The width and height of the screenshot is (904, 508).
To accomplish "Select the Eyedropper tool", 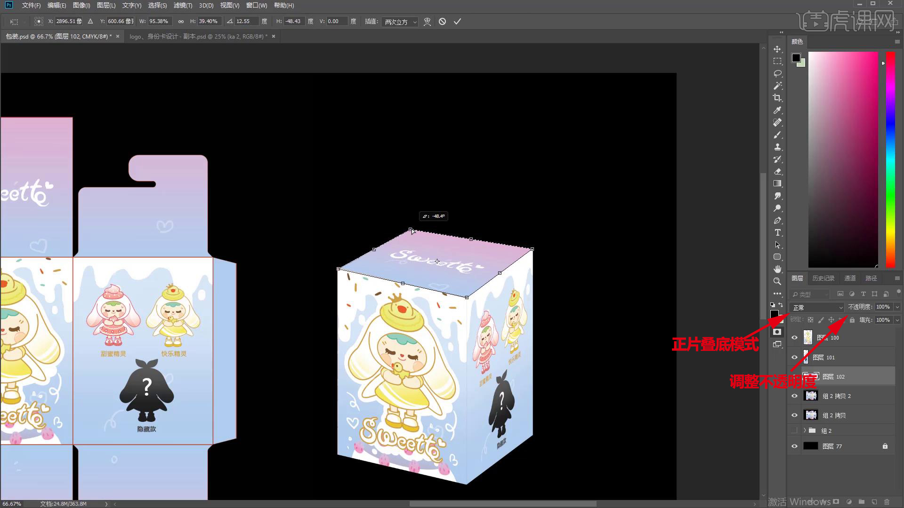I will tap(778, 110).
